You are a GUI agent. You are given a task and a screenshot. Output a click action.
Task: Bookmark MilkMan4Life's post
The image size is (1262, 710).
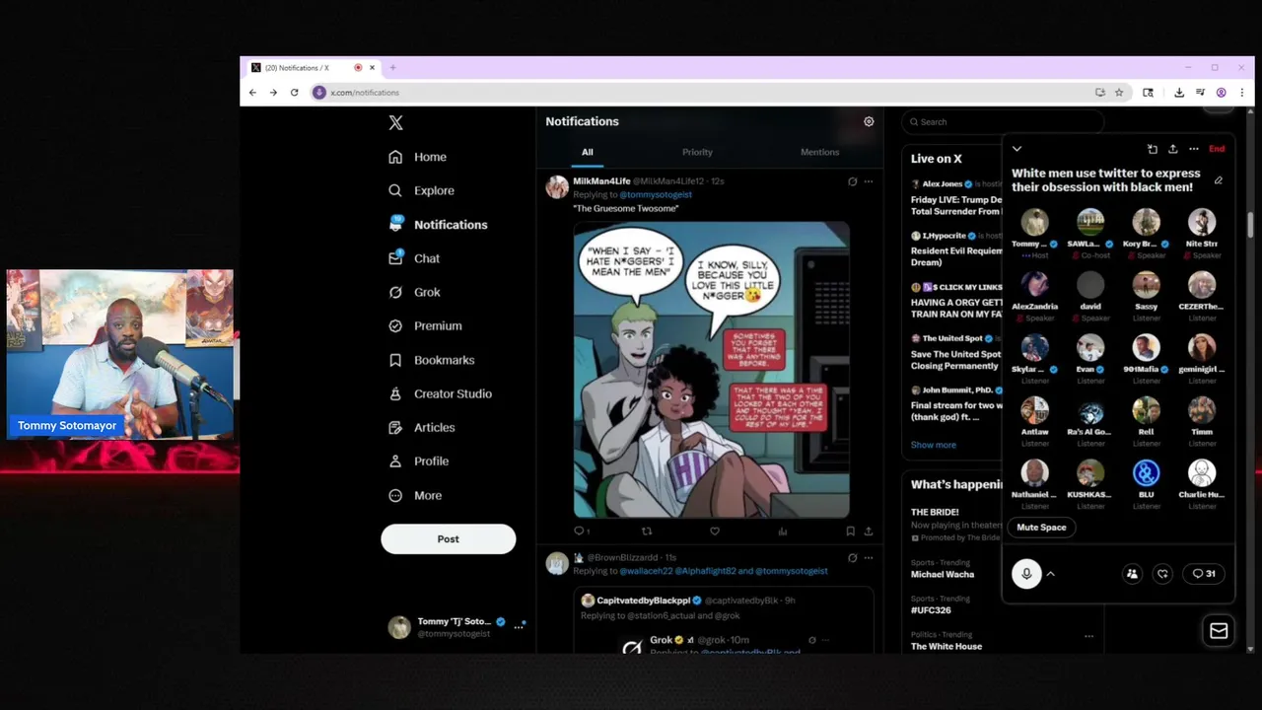pos(850,531)
